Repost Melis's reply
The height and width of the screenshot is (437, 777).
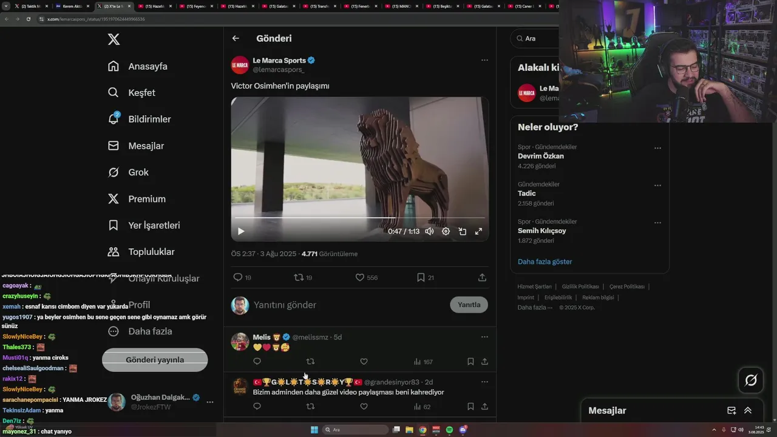tap(310, 362)
